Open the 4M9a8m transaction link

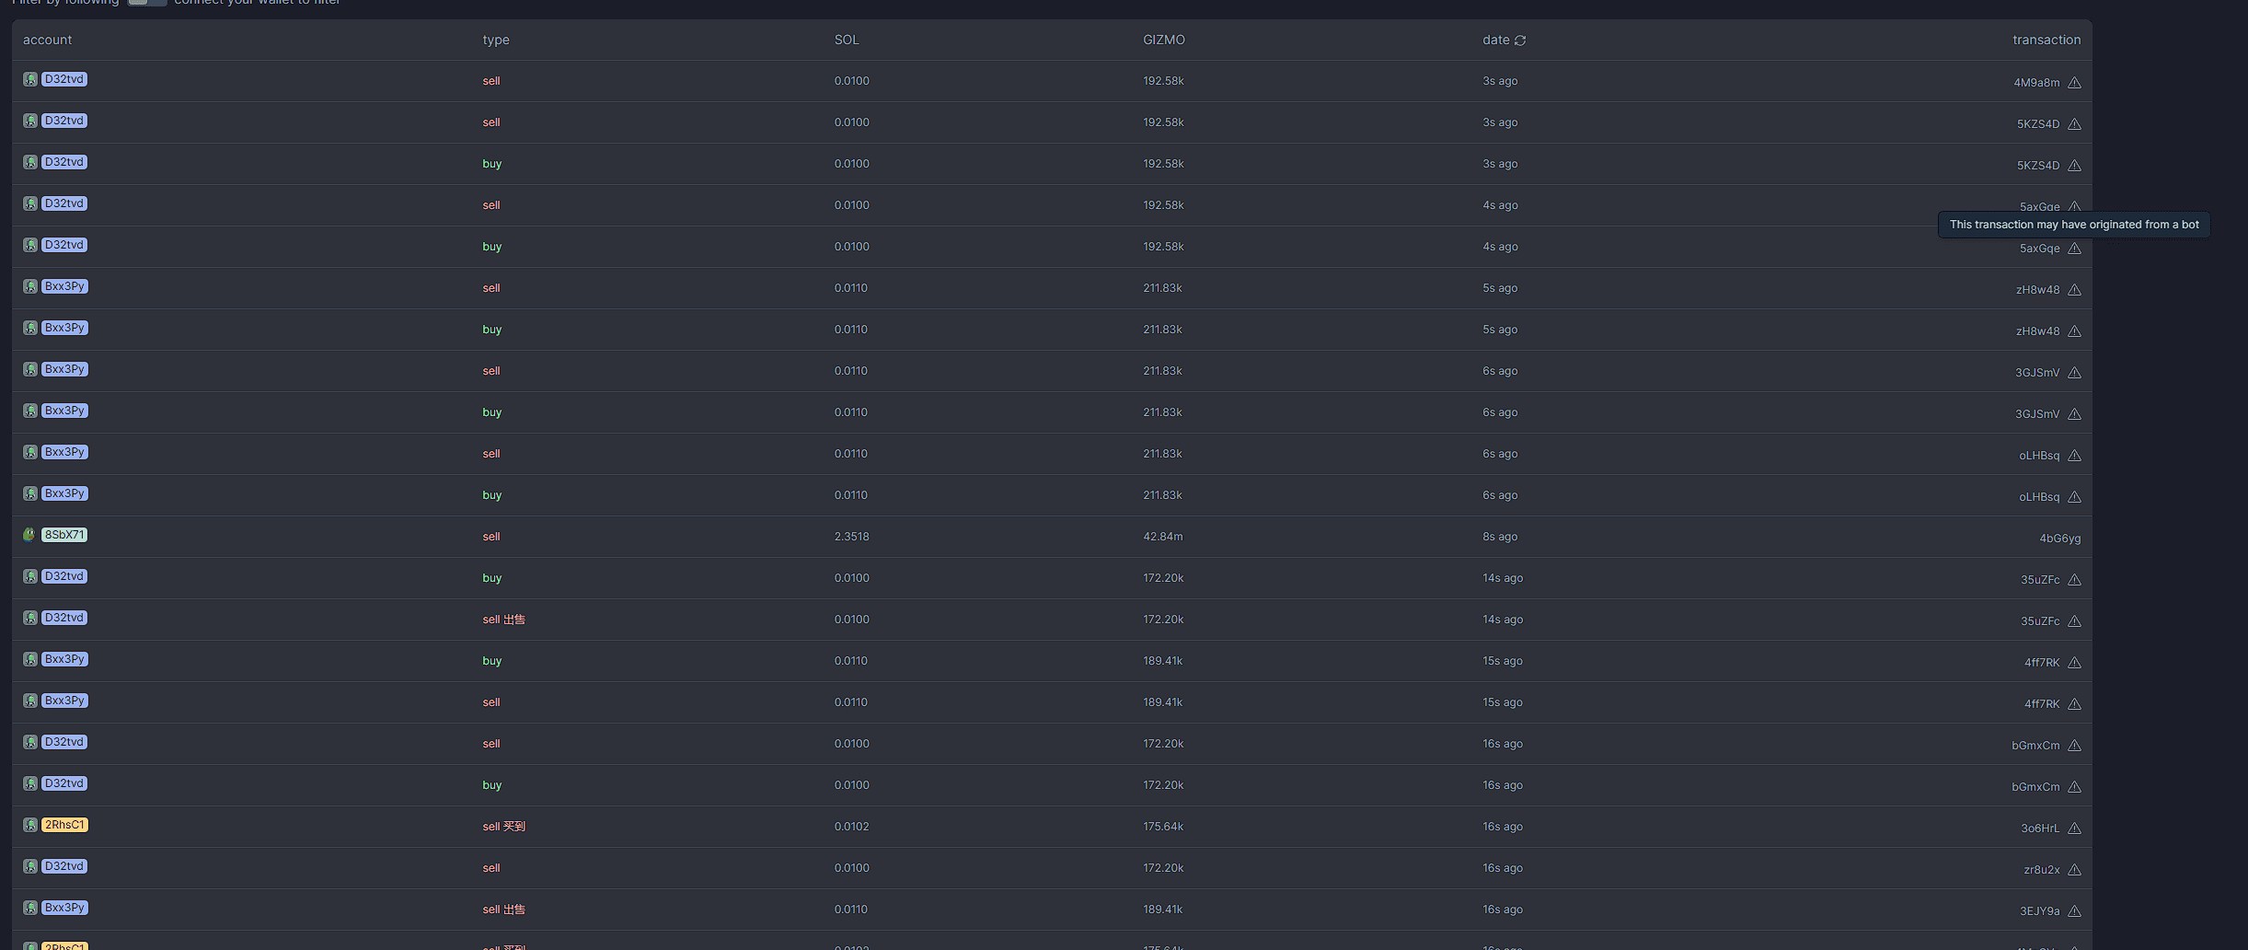[x=2036, y=83]
